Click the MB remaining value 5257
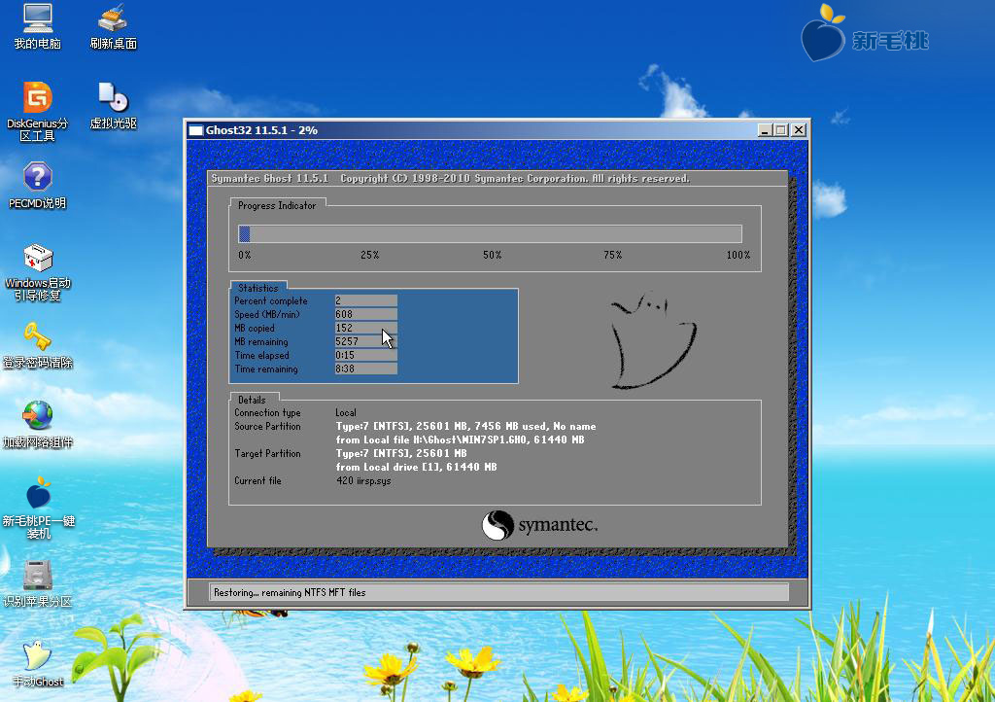This screenshot has width=995, height=702. coord(366,341)
